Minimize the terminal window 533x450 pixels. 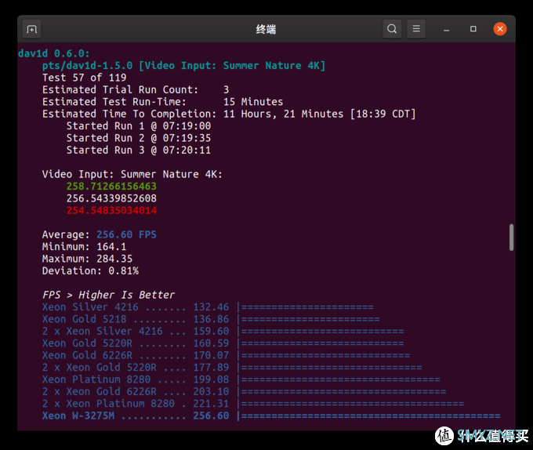446,29
